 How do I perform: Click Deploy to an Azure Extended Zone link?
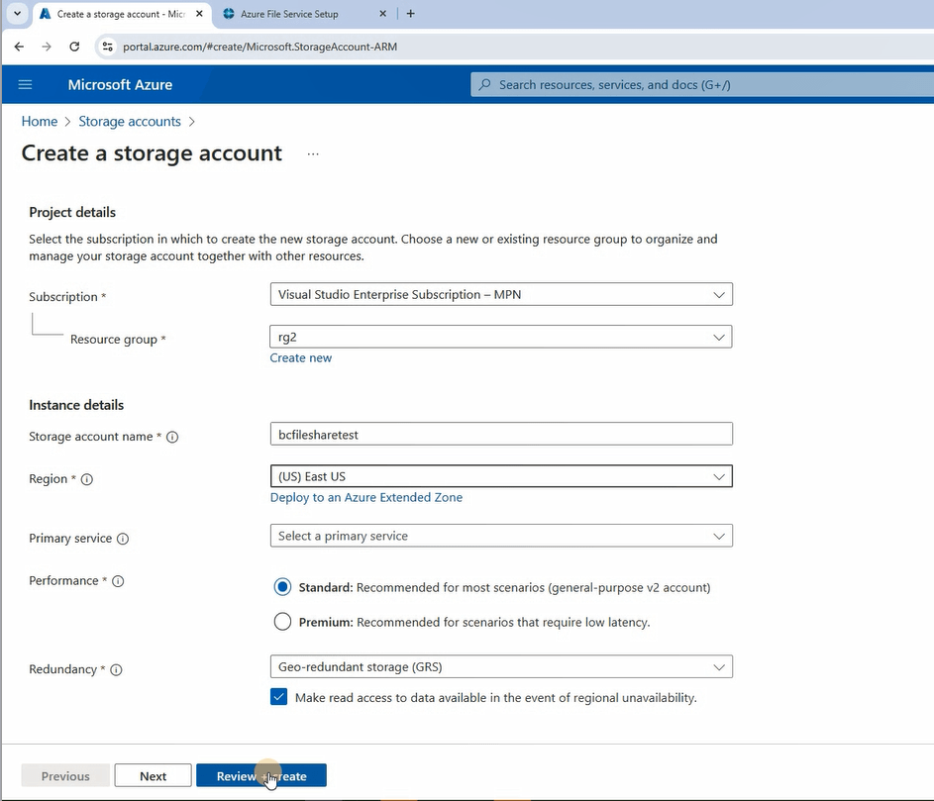coord(365,497)
